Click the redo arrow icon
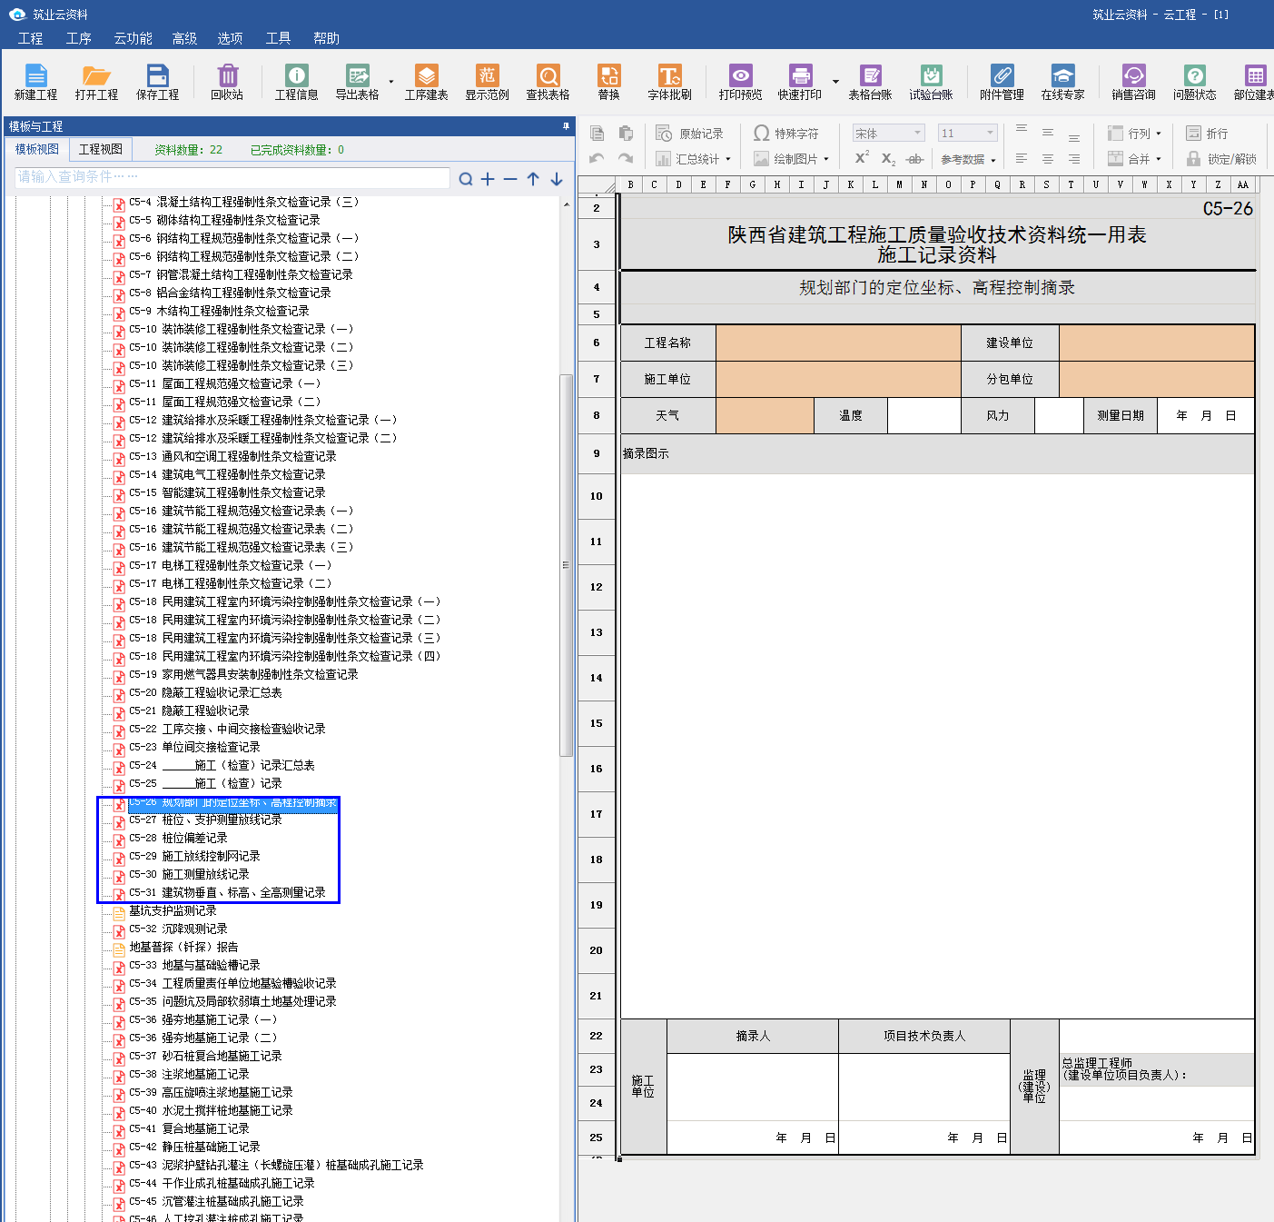The image size is (1274, 1222). point(626,158)
